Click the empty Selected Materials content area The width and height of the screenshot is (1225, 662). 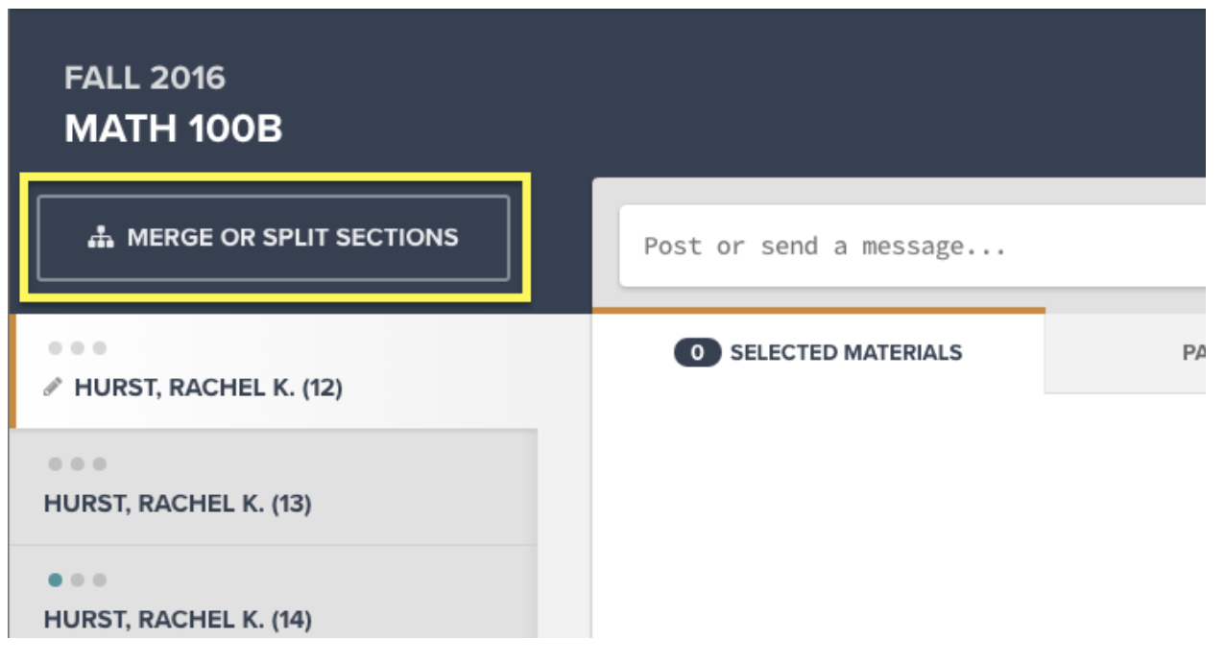coord(899,516)
